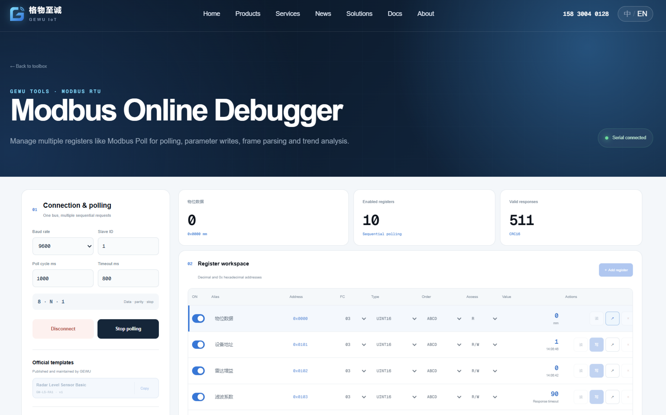Screen dimensions: 666x415
Task: Delete the 滤波系数 register with its × icon
Action: pyautogui.click(x=628, y=397)
